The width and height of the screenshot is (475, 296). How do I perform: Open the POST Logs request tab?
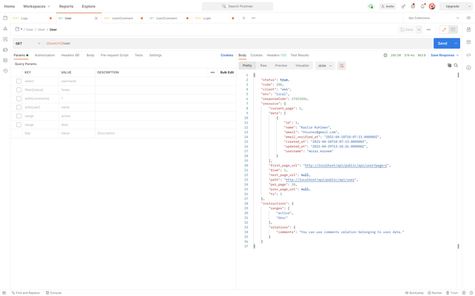pos(33,18)
